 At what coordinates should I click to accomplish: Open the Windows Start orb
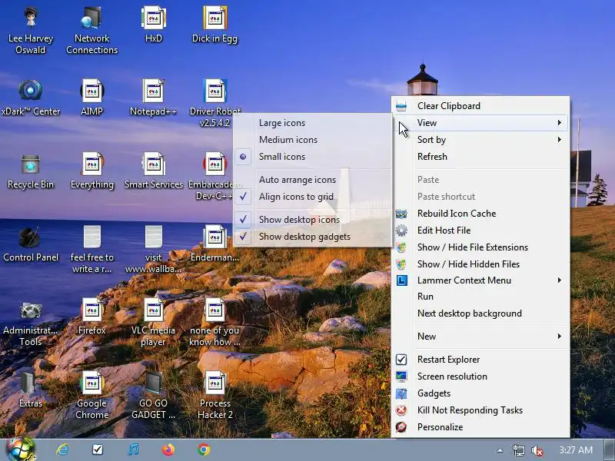coord(20,449)
